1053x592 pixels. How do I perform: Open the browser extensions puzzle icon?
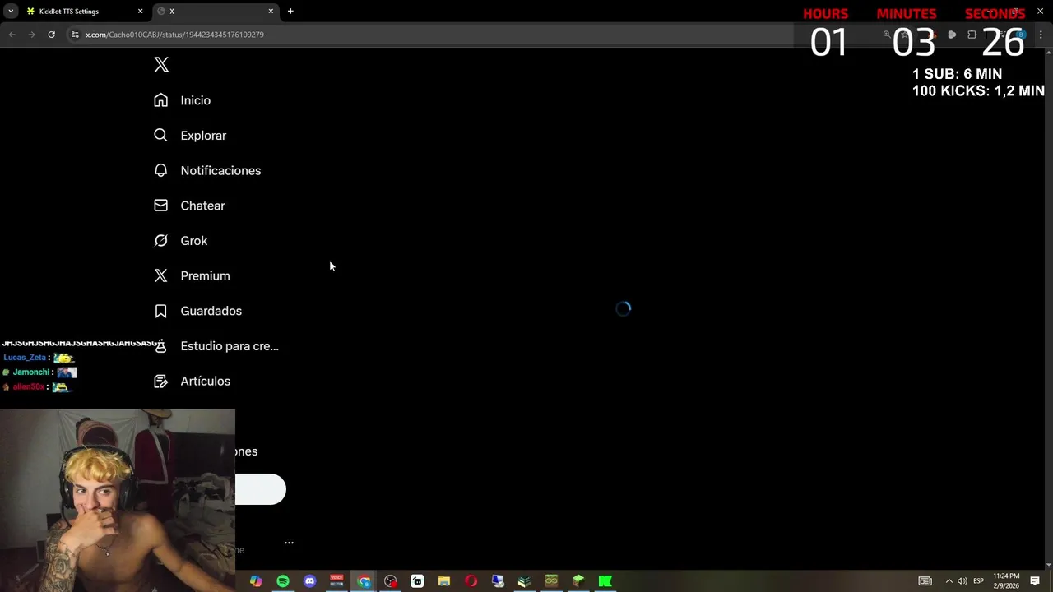tap(972, 35)
